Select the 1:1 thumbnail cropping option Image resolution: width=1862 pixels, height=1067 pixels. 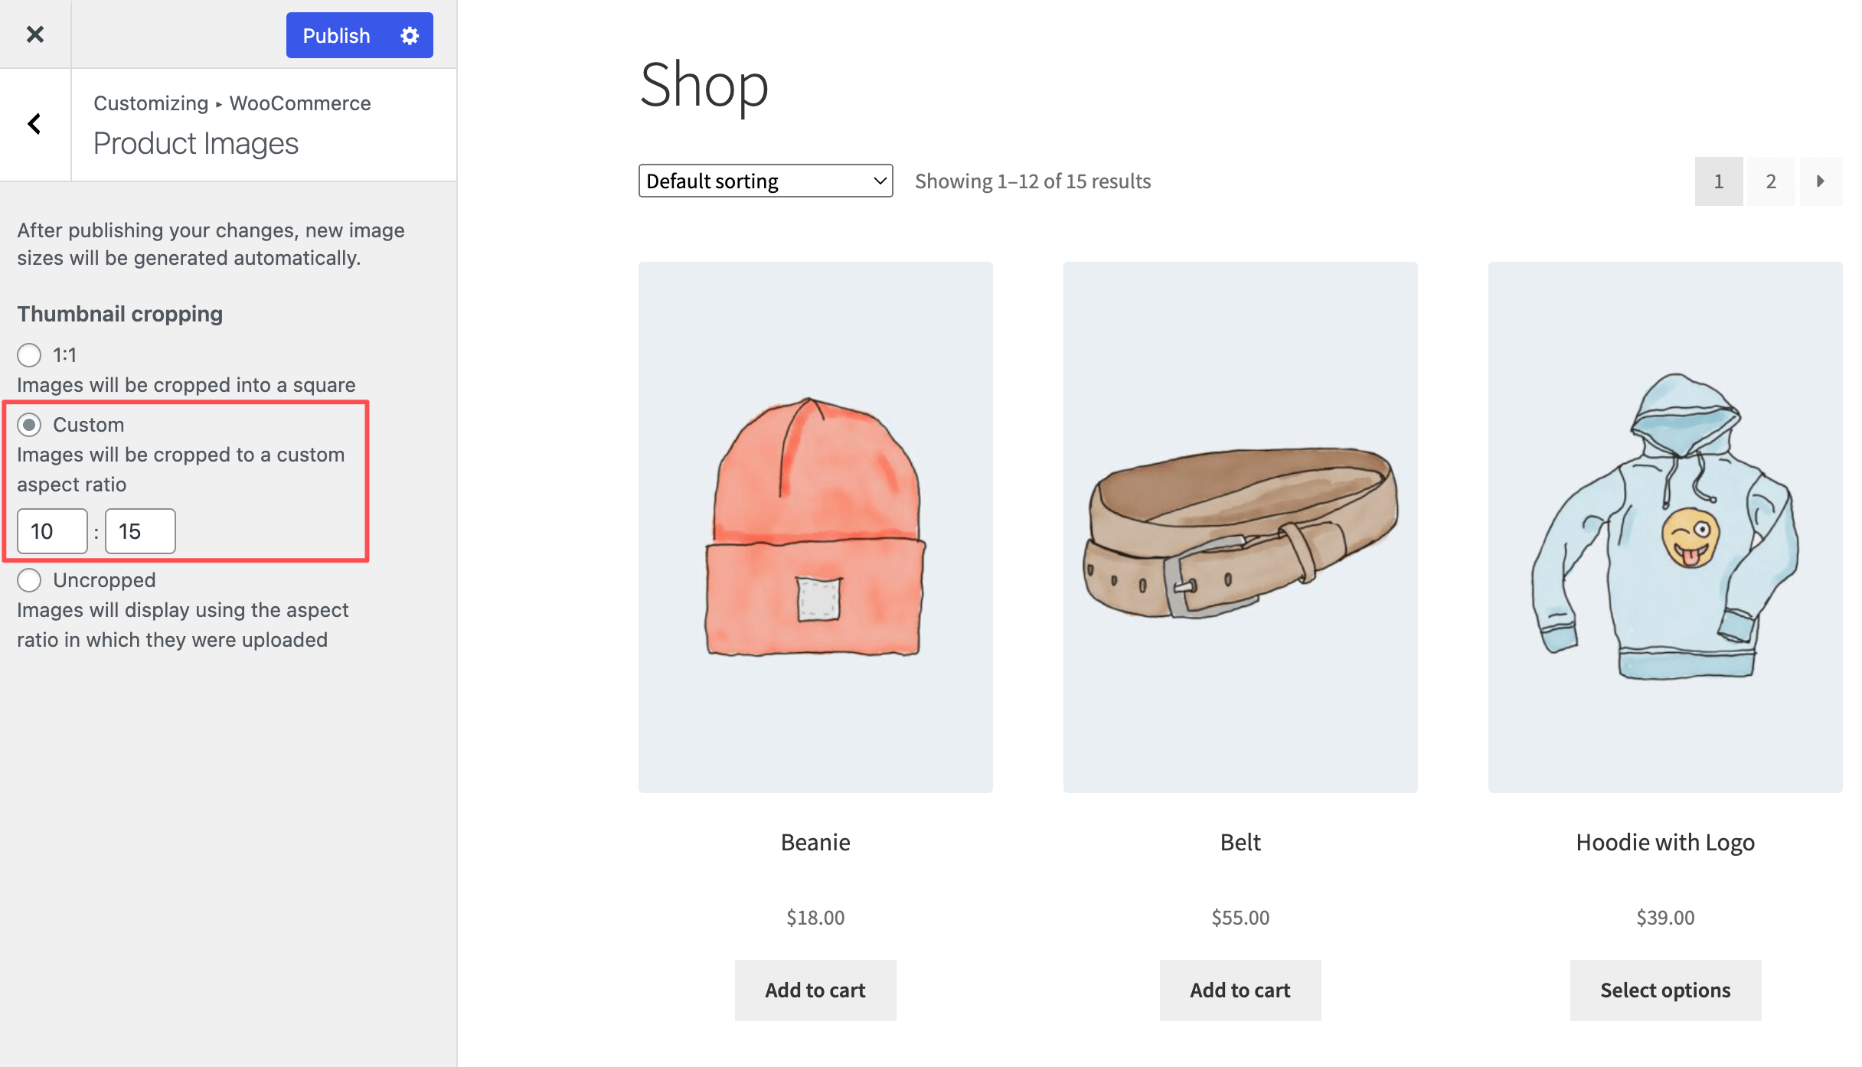click(x=29, y=355)
